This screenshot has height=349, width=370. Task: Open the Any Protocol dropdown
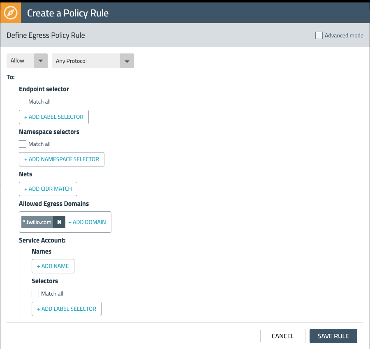93,61
